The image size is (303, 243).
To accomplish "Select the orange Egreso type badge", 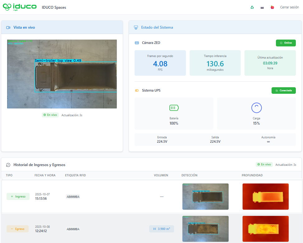I will click(x=17, y=229).
